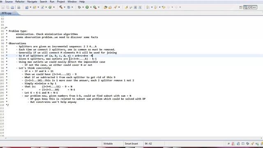Open the Help menu

click(x=82, y=2)
